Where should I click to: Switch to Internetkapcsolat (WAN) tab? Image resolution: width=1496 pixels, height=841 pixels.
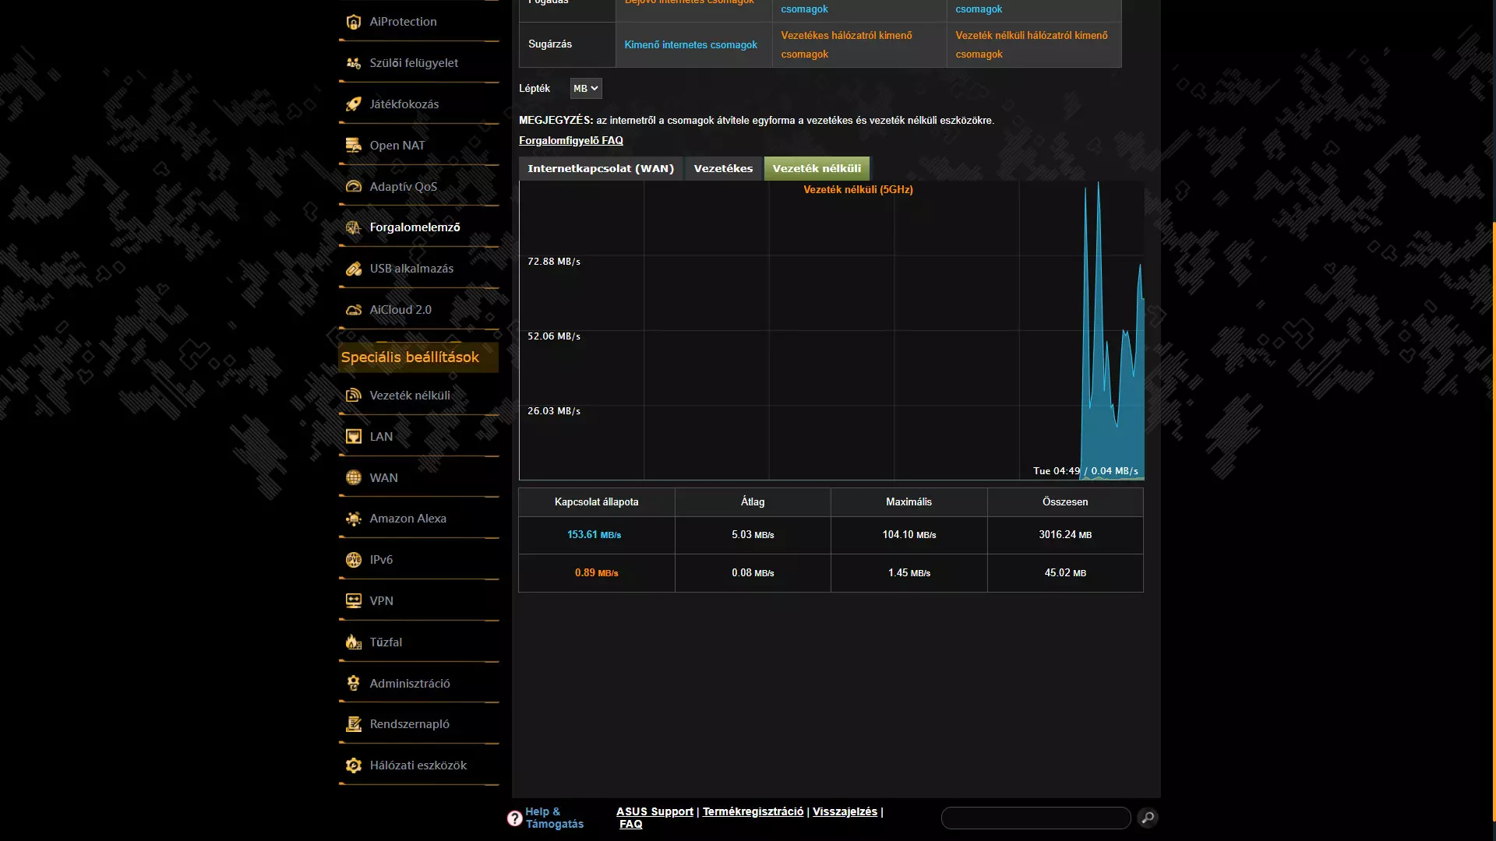600,168
